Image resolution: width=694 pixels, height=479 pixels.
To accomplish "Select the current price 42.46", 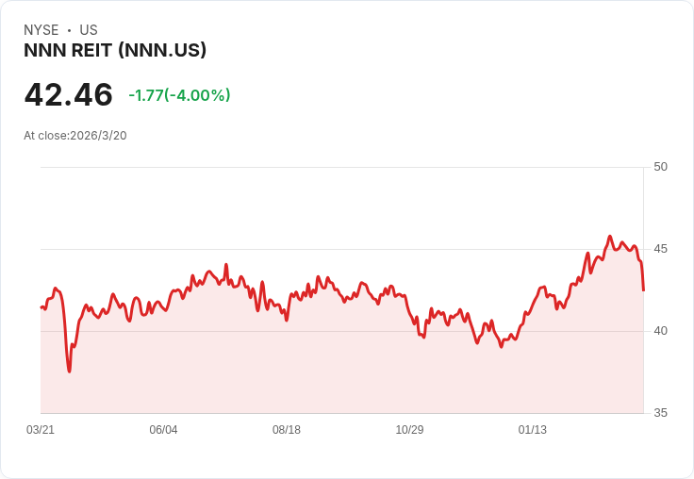I will (x=69, y=94).
